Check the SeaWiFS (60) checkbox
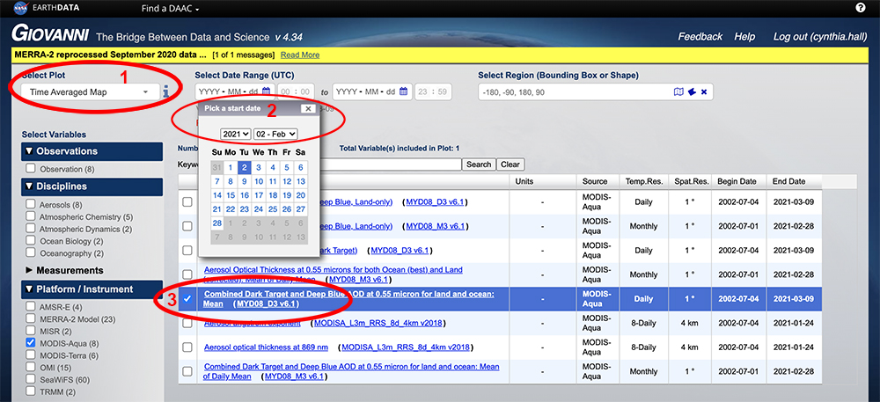Viewport: 880px width, 402px height. 30,379
